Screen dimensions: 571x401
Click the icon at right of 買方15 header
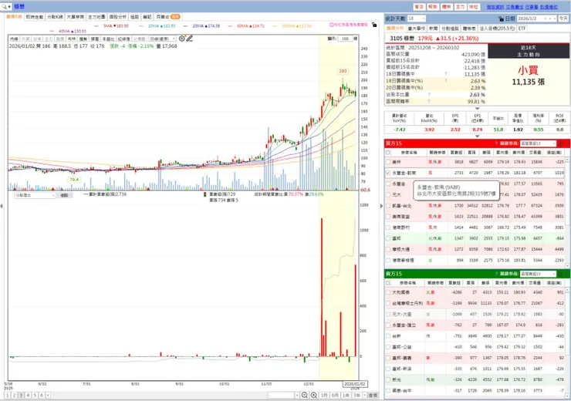561,143
